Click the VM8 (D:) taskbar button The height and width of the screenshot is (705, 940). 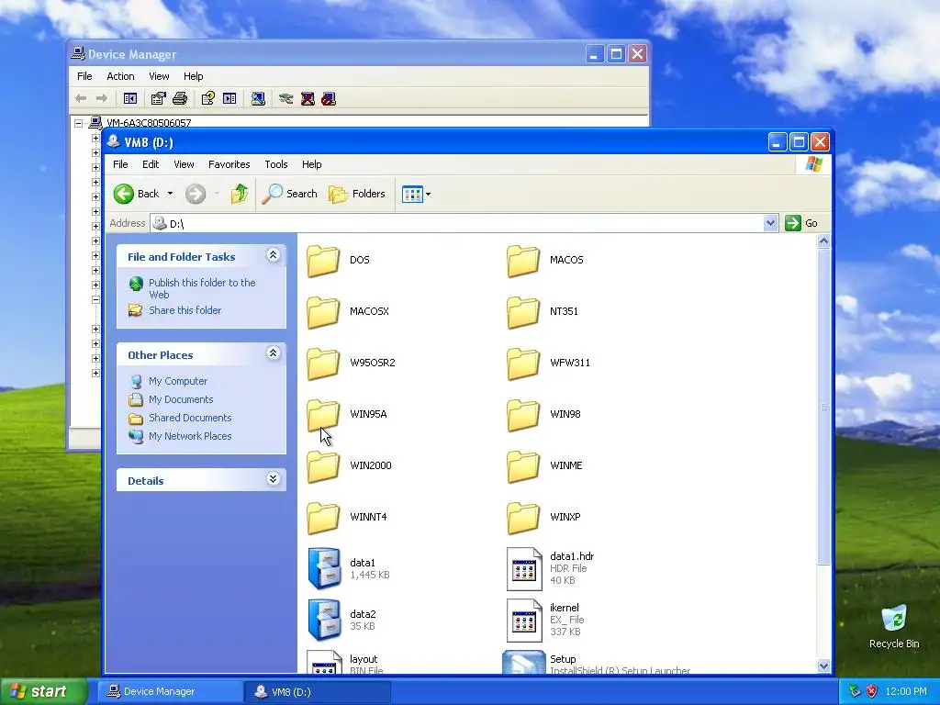click(317, 692)
